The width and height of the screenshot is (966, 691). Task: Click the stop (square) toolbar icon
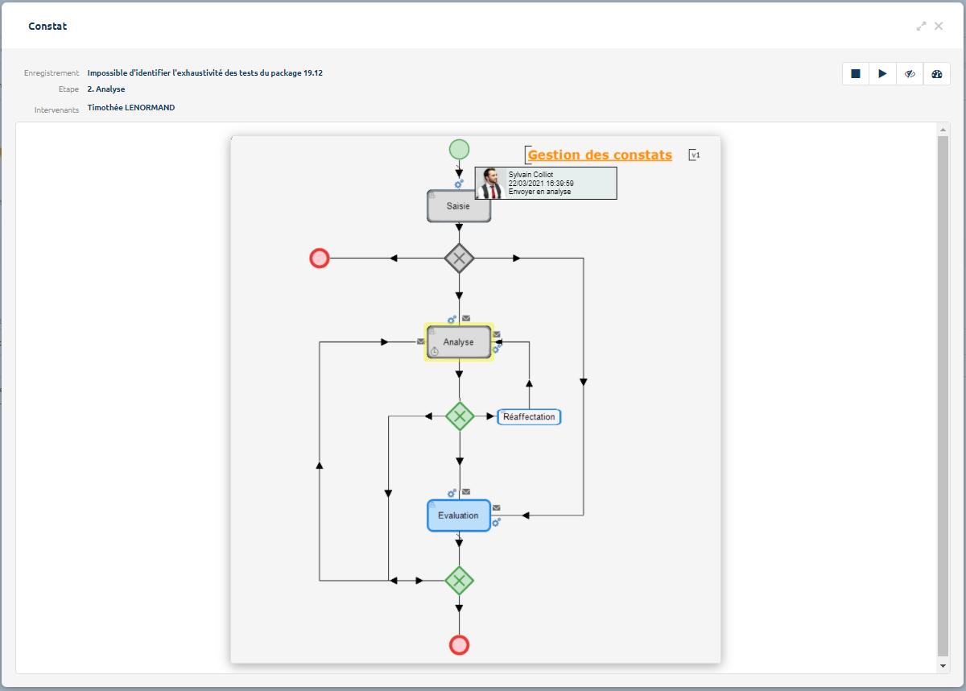click(856, 73)
